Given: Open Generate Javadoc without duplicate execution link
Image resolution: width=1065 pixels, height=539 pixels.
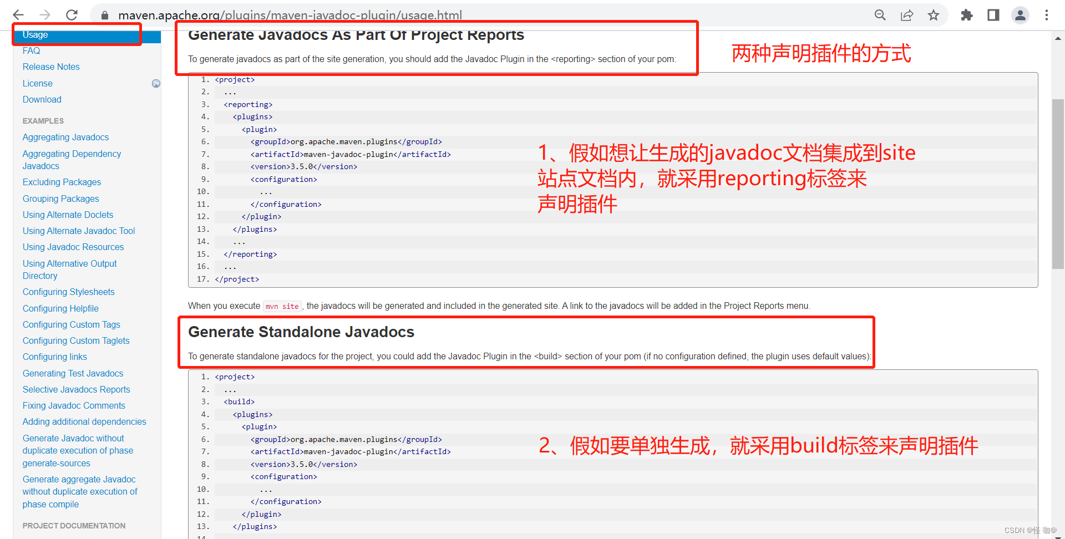Looking at the screenshot, I should coord(78,450).
